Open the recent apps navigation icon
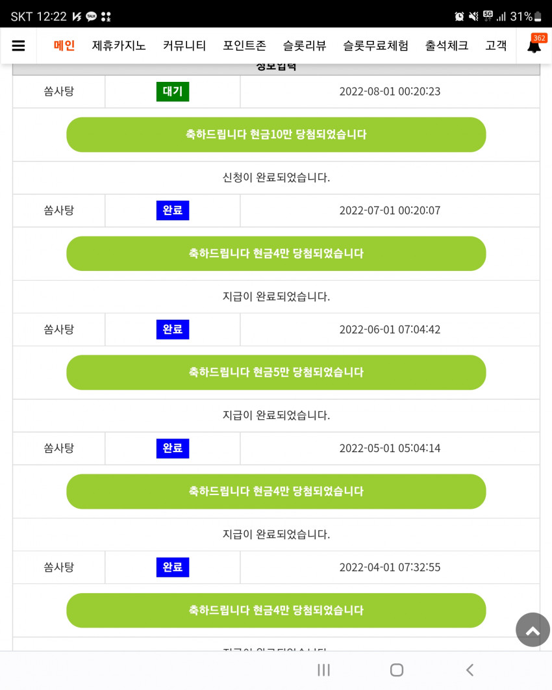Image resolution: width=552 pixels, height=690 pixels. (x=323, y=670)
